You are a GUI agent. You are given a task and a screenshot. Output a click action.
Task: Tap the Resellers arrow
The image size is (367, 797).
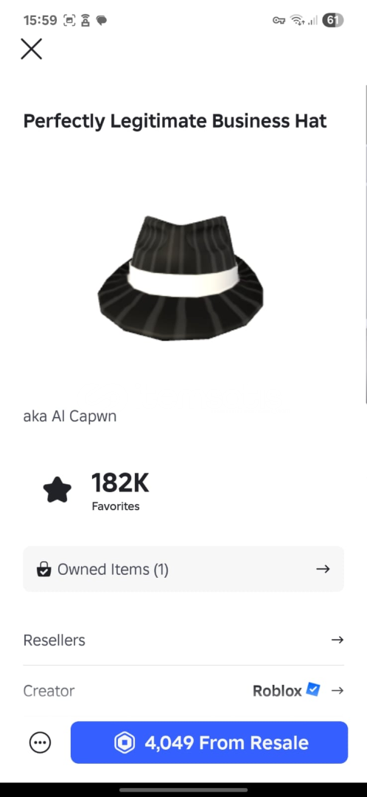click(337, 640)
